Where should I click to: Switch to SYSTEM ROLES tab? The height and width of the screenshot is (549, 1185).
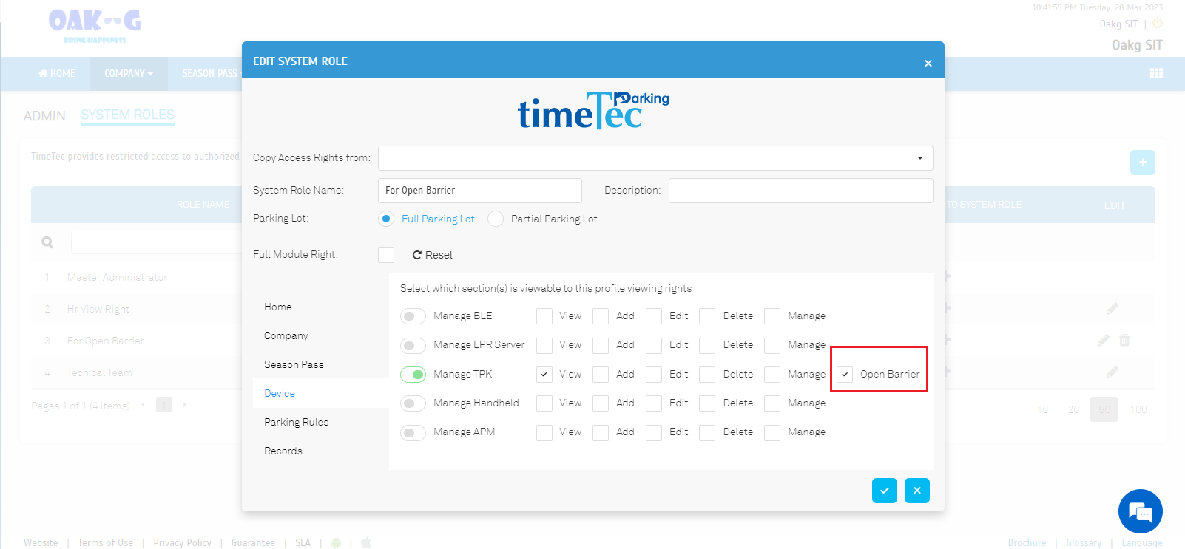point(127,115)
